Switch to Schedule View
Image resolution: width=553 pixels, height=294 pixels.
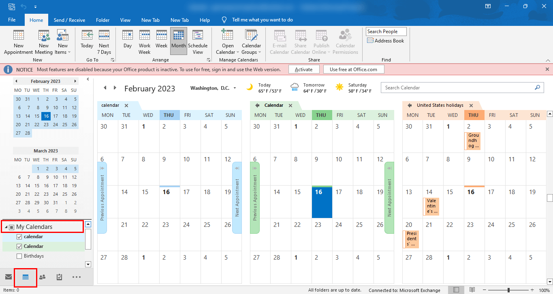tap(198, 42)
